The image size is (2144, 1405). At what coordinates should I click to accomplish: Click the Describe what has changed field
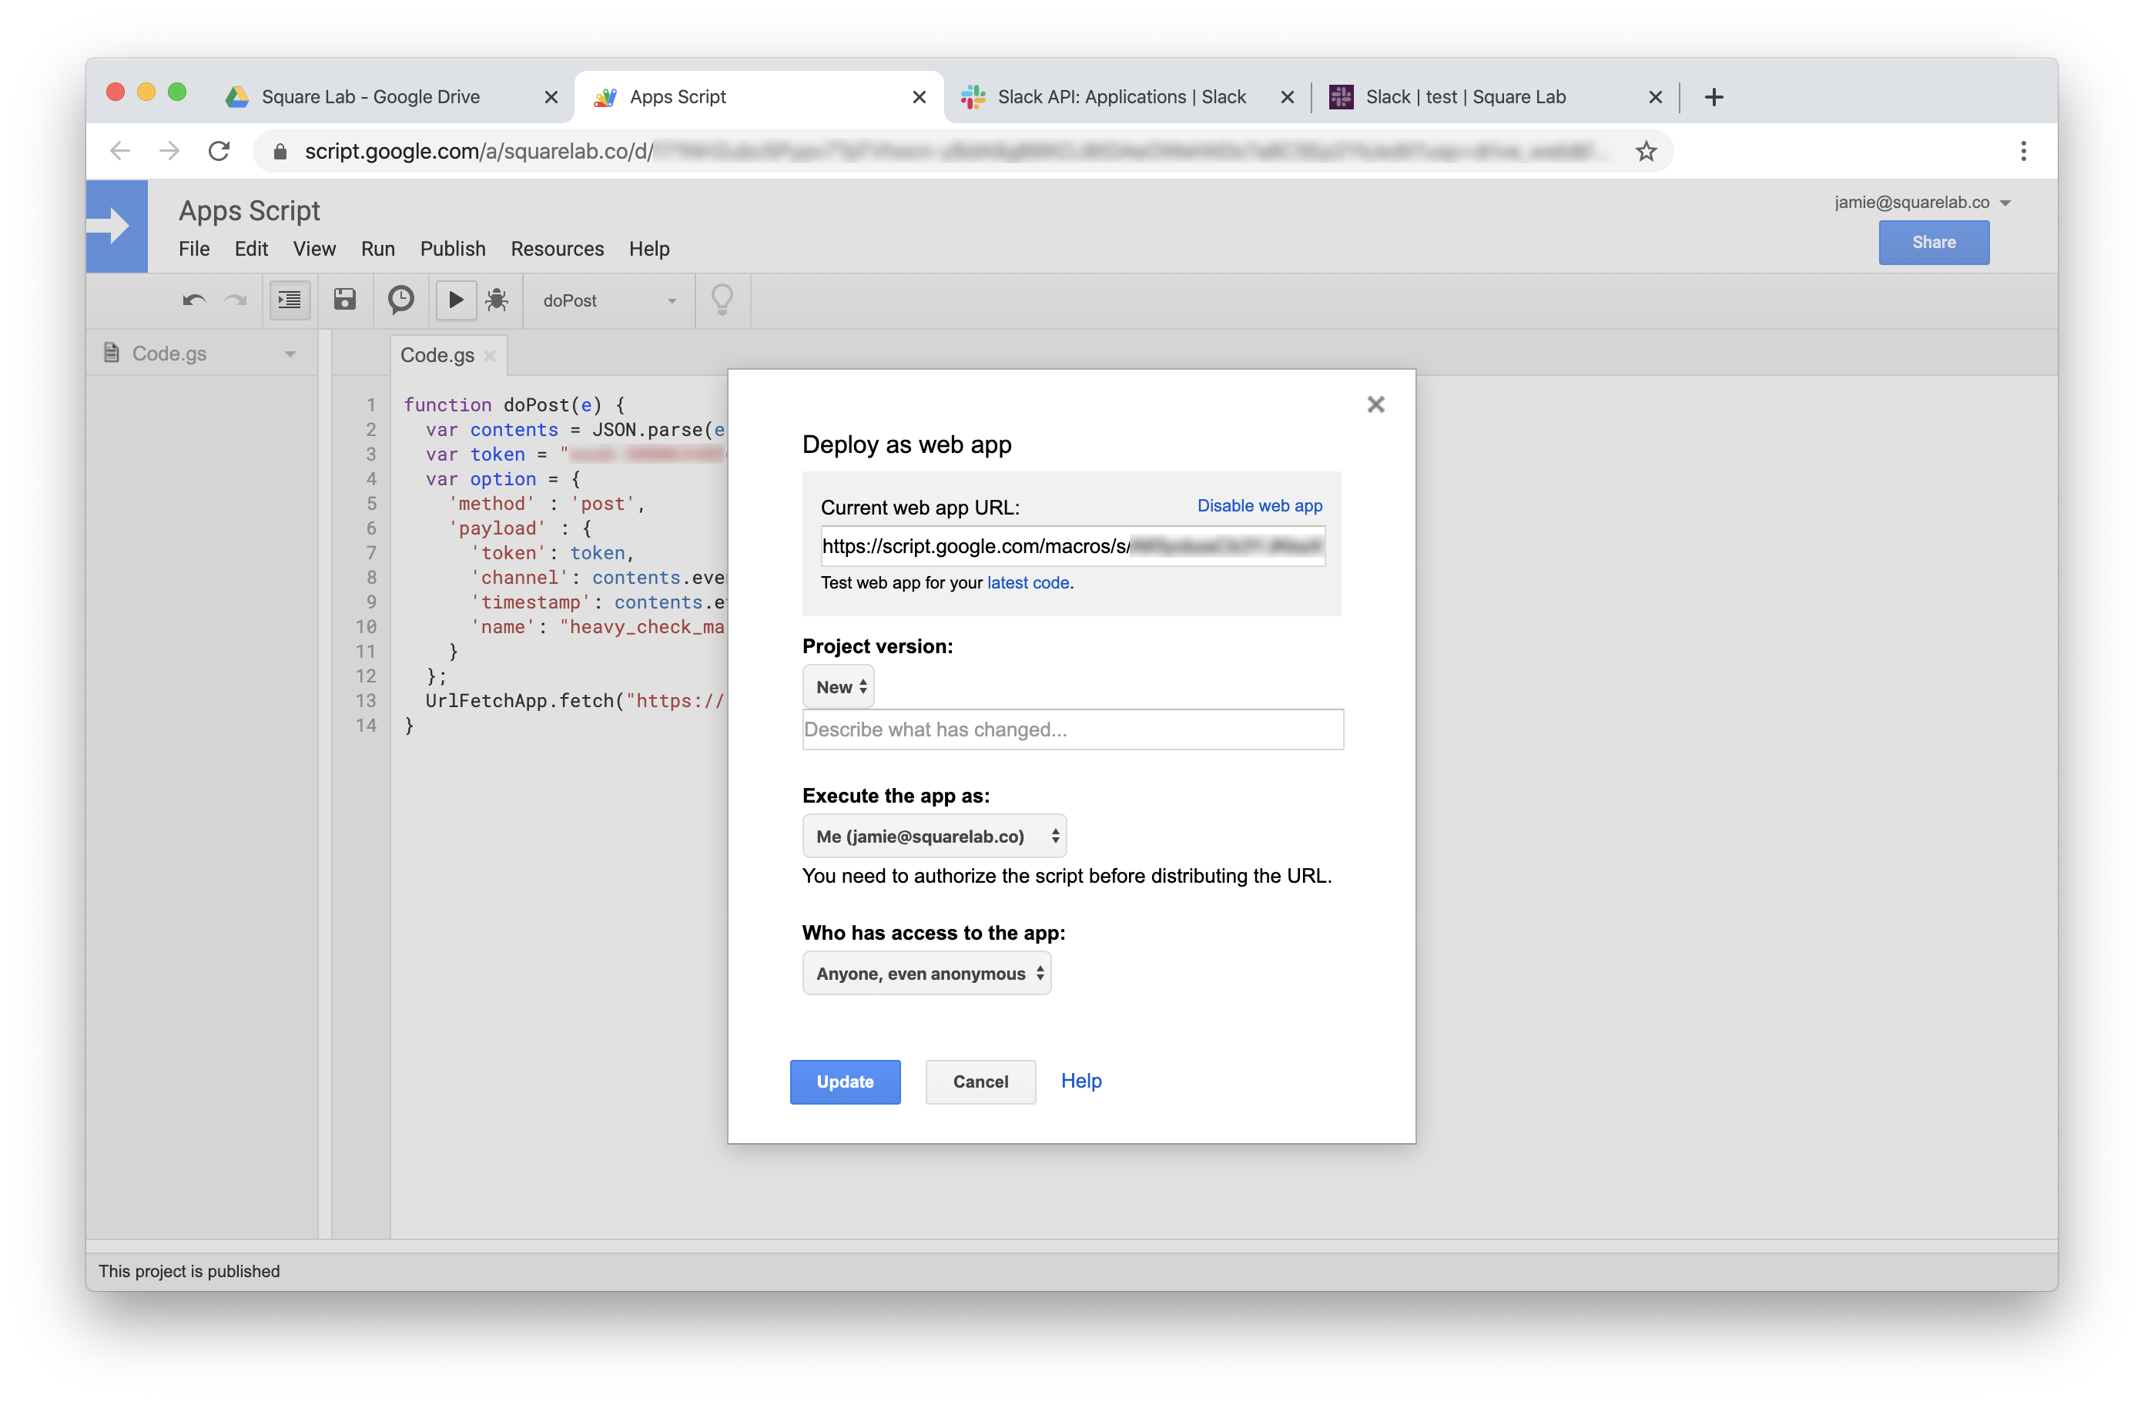[x=1070, y=729]
